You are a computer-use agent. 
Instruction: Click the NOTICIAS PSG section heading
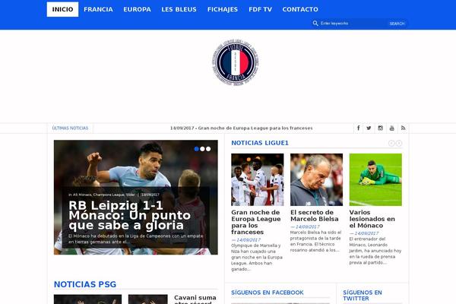click(x=85, y=284)
